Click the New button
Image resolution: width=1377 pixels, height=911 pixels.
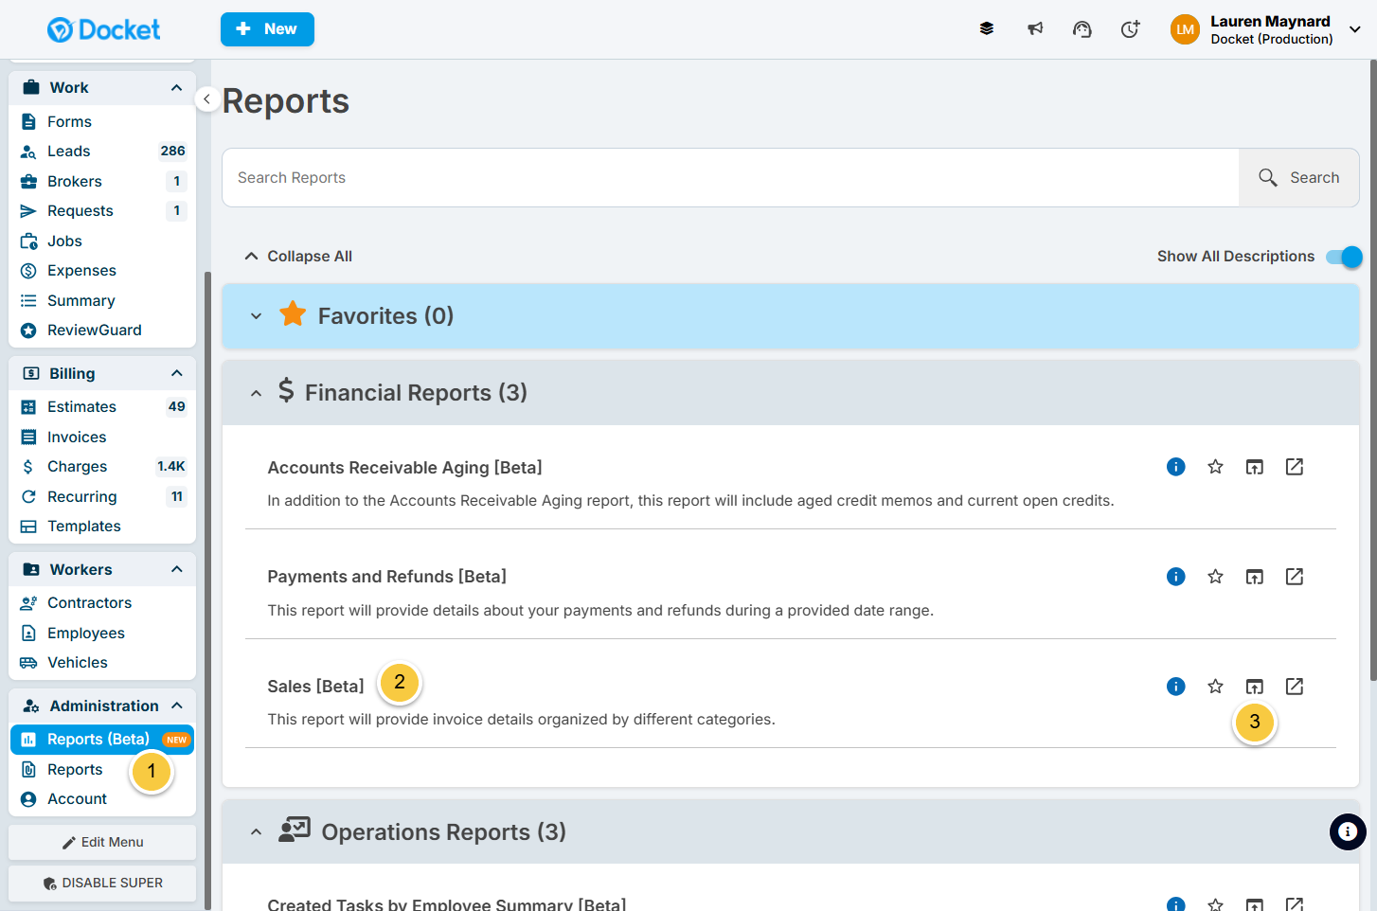(267, 29)
